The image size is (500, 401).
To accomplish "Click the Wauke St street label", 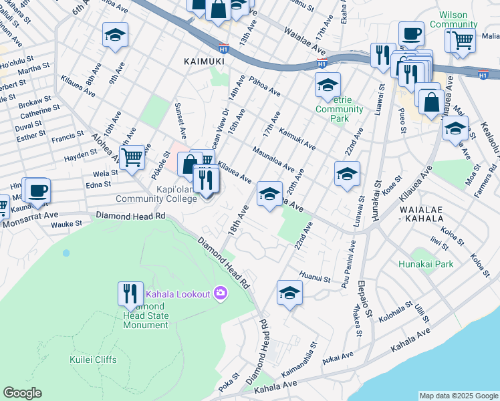I will tap(67, 225).
